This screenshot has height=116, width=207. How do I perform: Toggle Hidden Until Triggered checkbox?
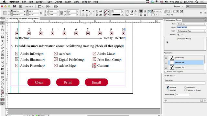coord(165,72)
